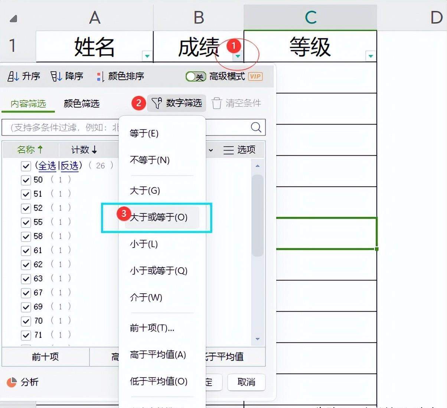Uncheck the 50 value checkbox

(x=26, y=180)
